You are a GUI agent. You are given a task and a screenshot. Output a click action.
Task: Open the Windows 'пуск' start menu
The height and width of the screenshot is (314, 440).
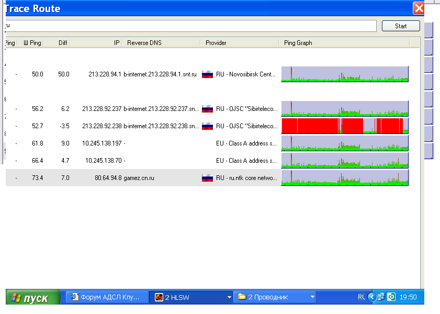coord(33,297)
